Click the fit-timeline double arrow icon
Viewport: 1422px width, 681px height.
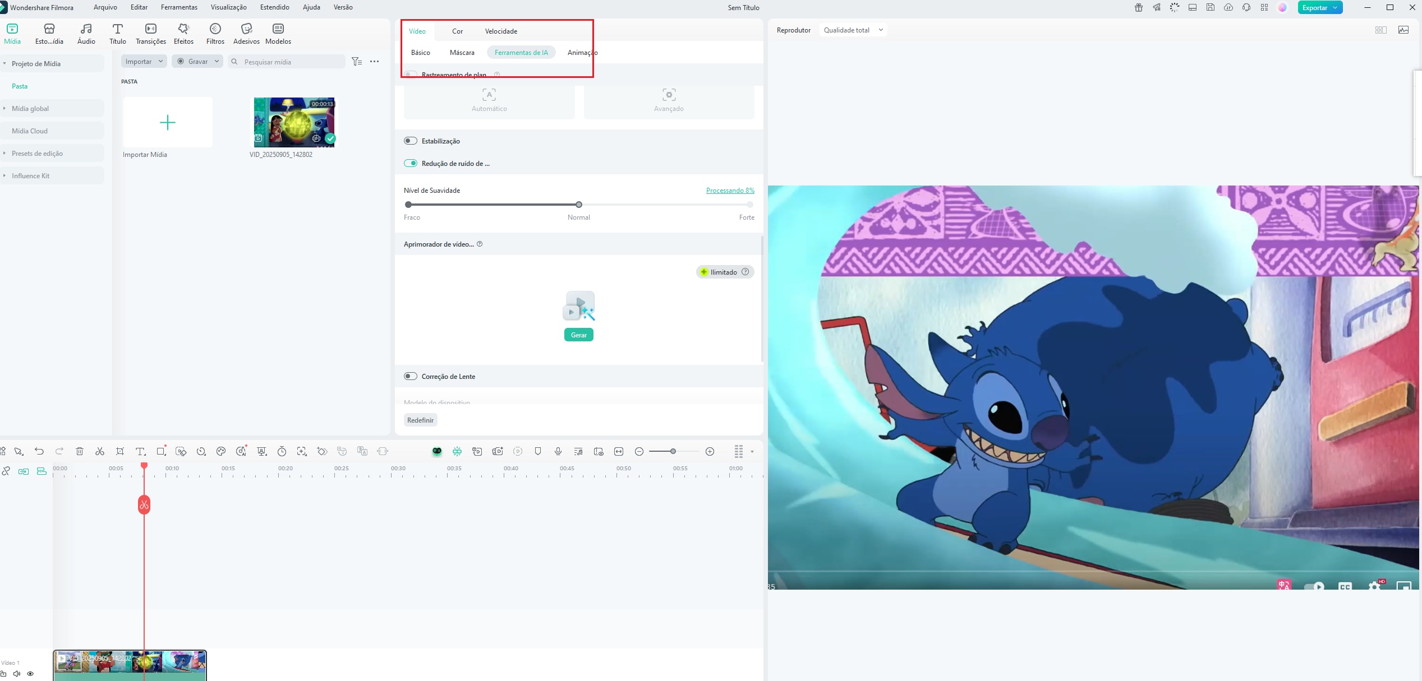[x=619, y=451]
